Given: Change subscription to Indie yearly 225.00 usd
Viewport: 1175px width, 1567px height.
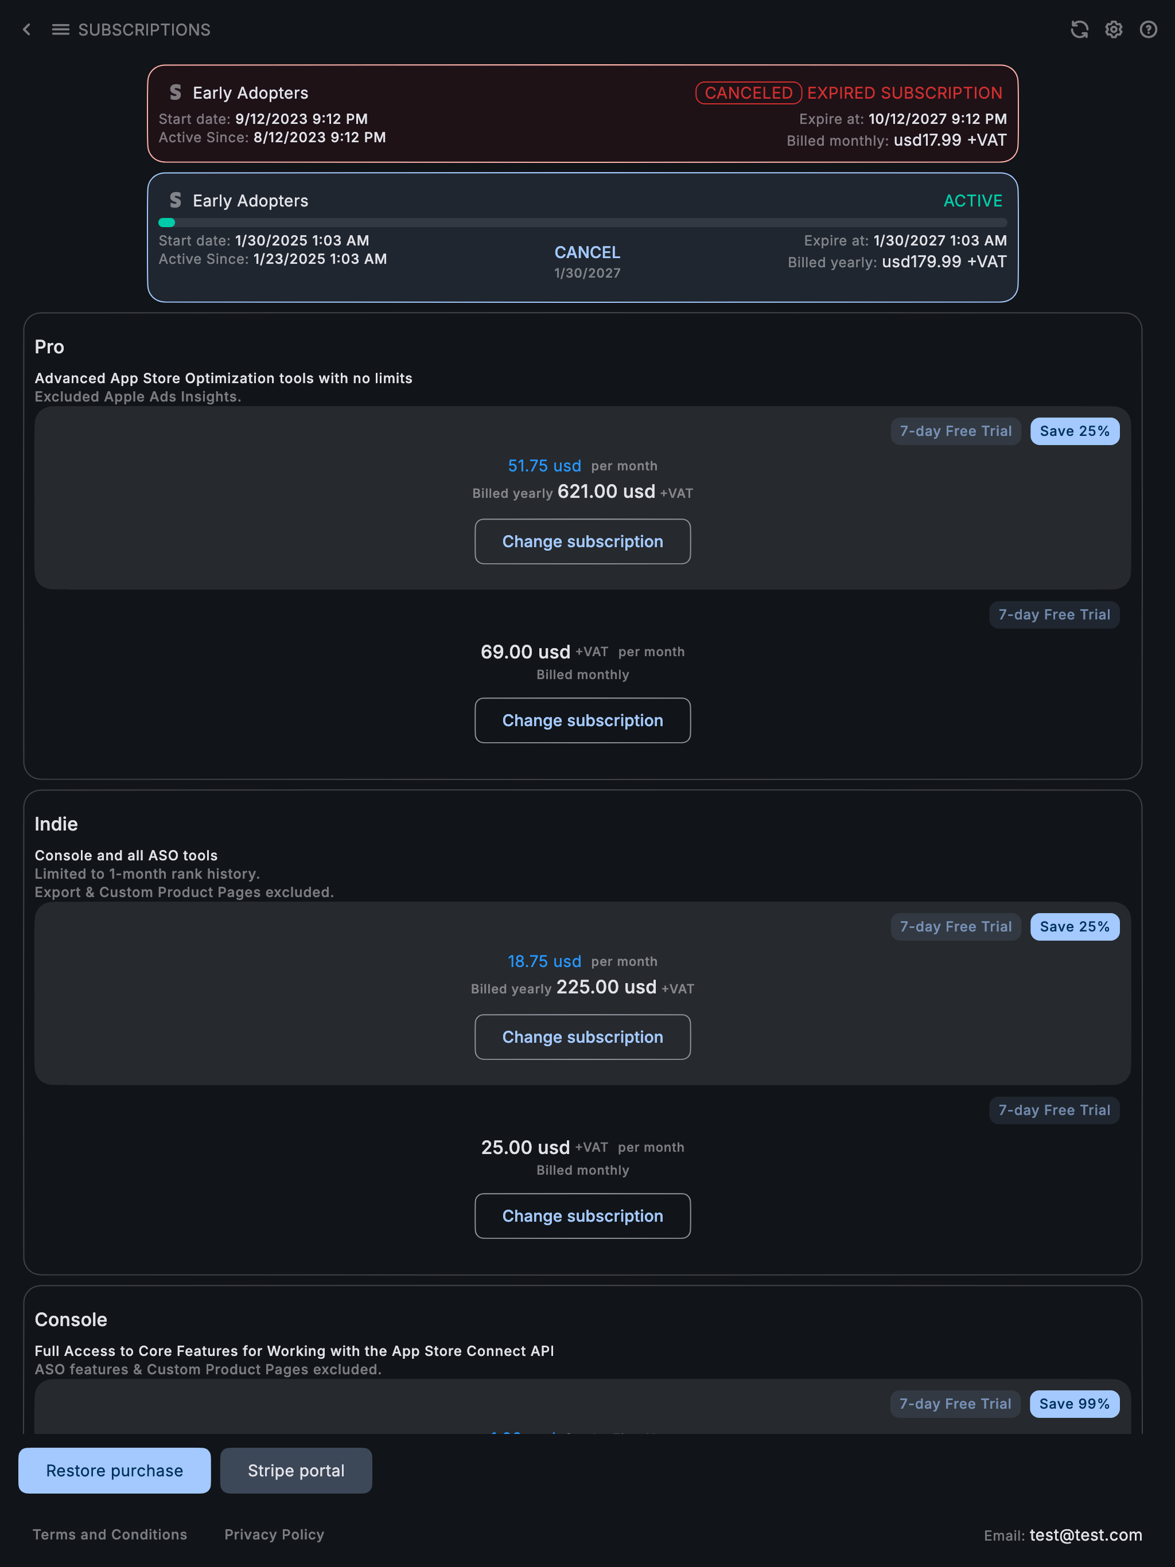Looking at the screenshot, I should [x=582, y=1037].
